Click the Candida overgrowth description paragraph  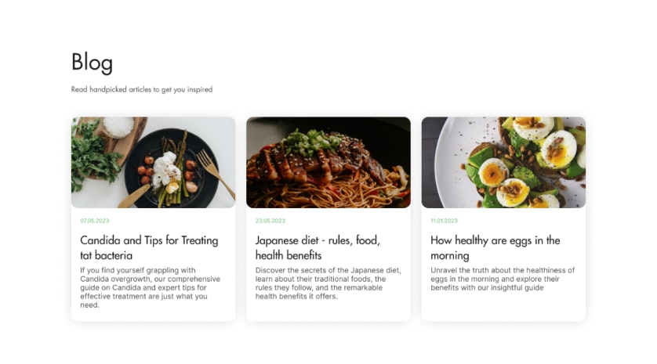(x=150, y=287)
